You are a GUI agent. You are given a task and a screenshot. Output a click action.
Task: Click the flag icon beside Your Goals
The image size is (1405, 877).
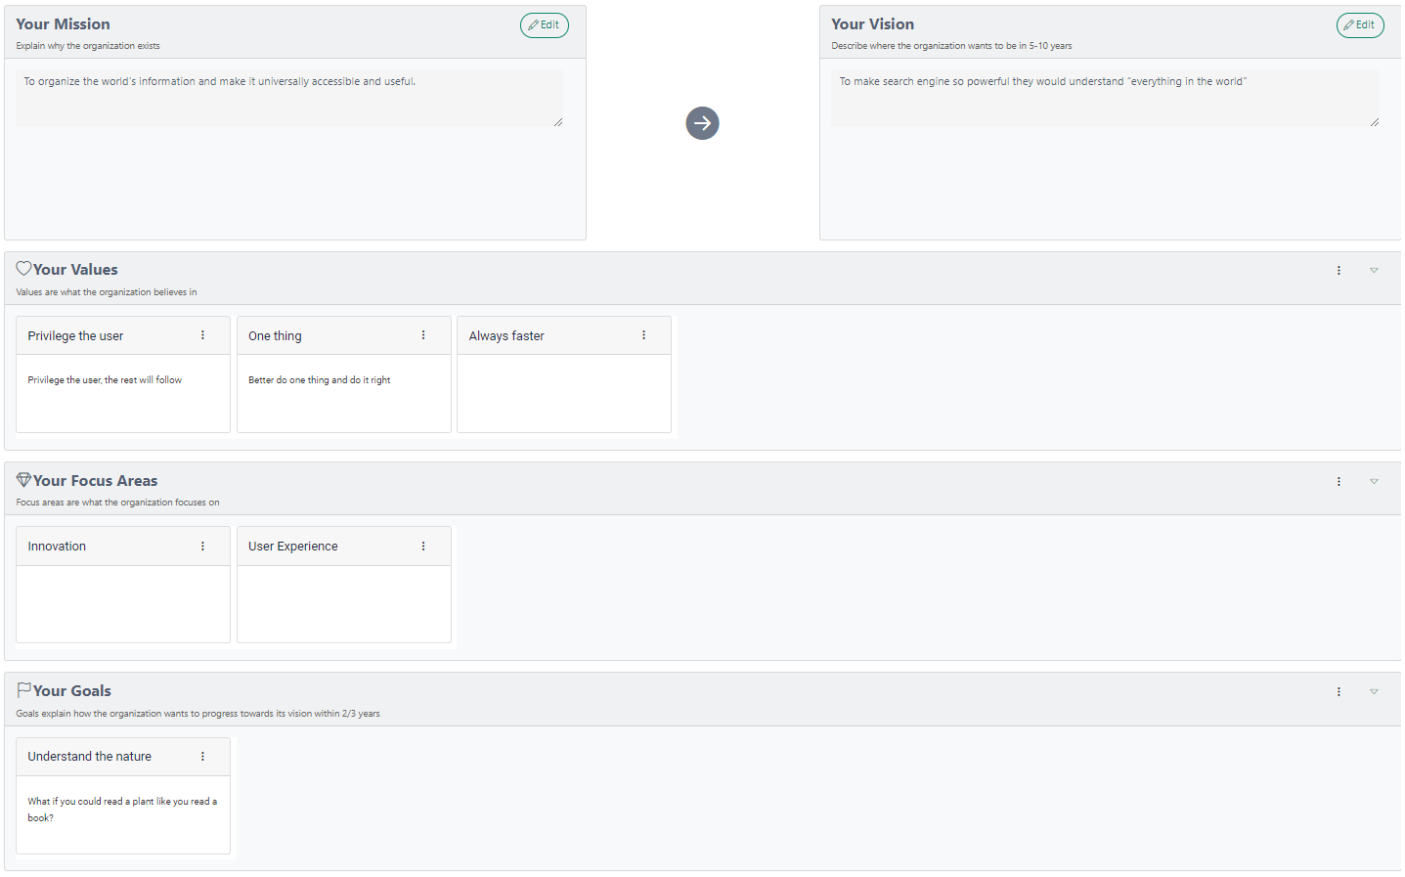pyautogui.click(x=23, y=690)
